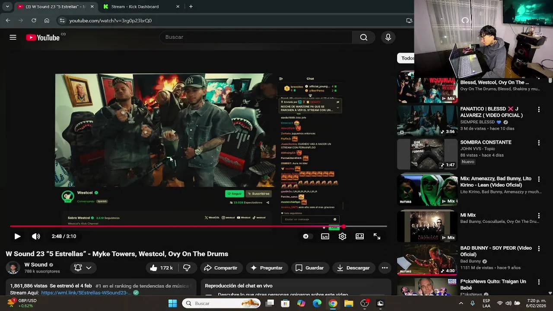
Task: Open options for Mi Mix
Action: [x=539, y=216]
